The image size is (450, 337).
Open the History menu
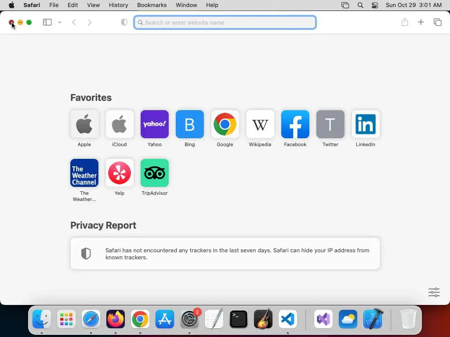[x=119, y=5]
